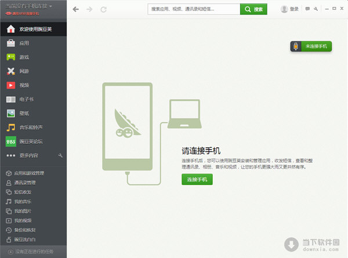Click the user avatar icon
This screenshot has width=348, height=258.
click(x=284, y=9)
